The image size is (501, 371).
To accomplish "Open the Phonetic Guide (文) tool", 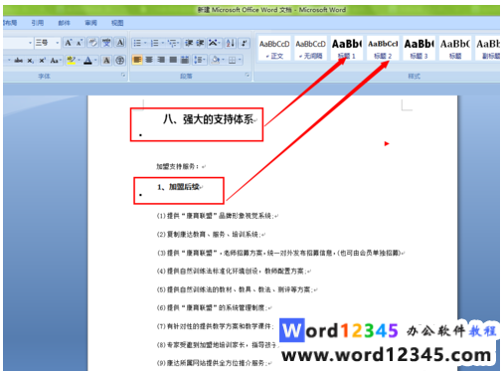I will (106, 43).
